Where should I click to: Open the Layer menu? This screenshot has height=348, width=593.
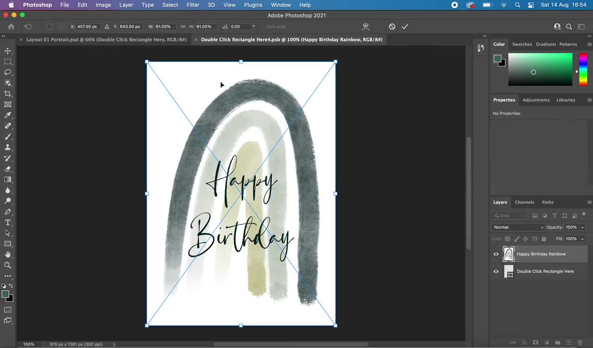(126, 5)
